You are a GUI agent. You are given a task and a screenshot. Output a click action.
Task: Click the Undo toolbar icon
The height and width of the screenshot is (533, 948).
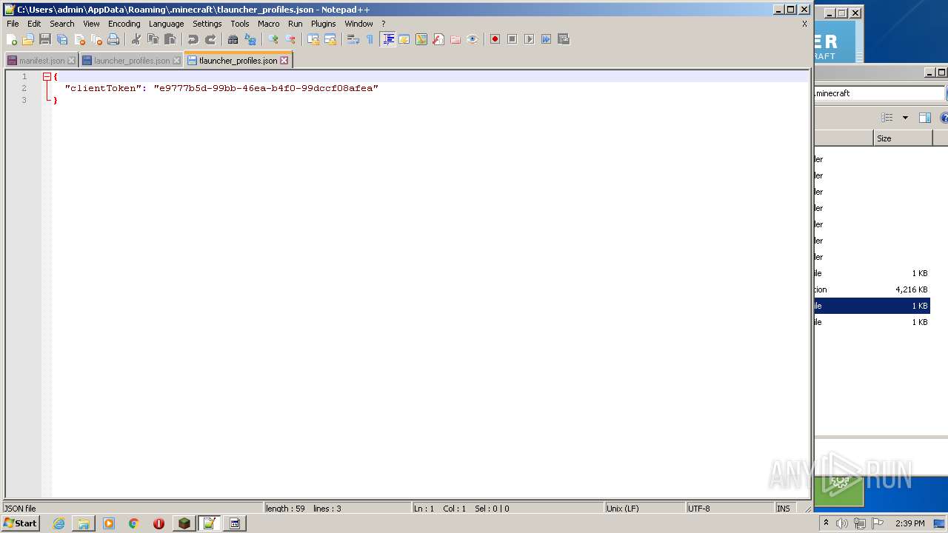(193, 39)
